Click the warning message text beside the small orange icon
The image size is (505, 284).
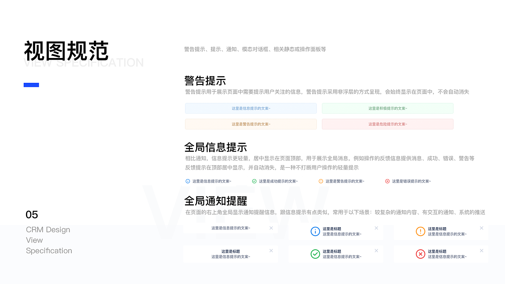point(345,181)
